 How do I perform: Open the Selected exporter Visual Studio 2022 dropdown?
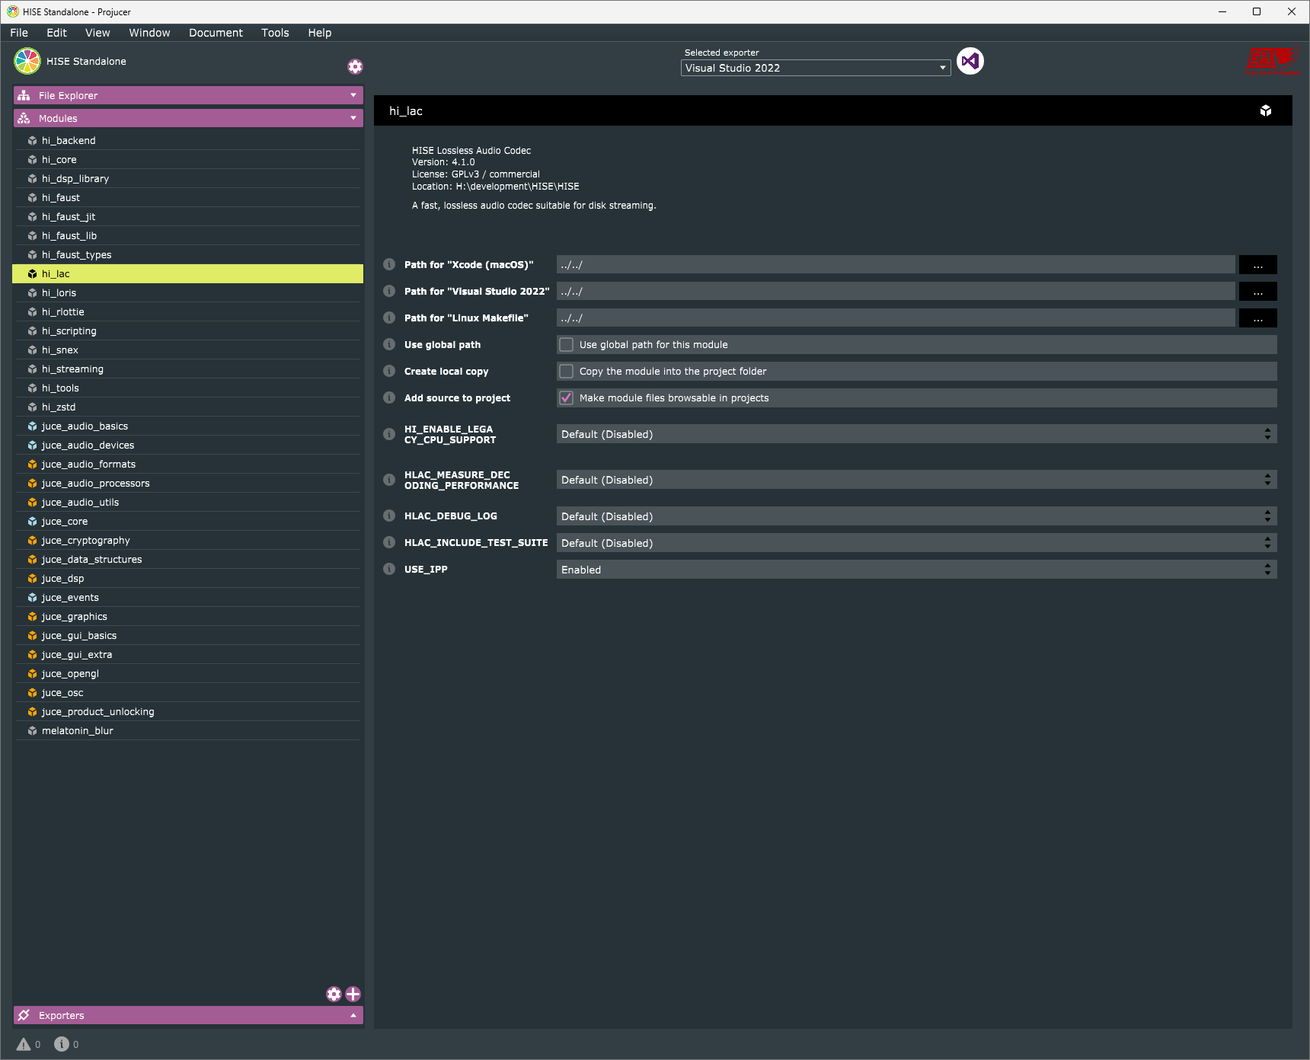click(x=816, y=68)
